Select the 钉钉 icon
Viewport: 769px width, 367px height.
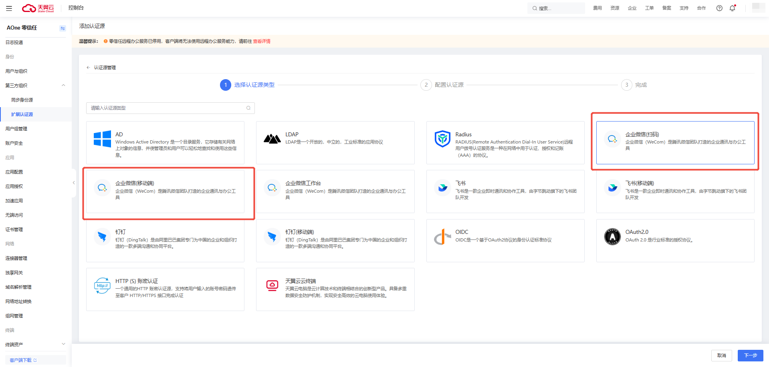[x=102, y=237]
